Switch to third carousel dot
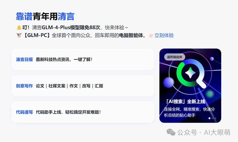 pyautogui.click(x=216, y=118)
